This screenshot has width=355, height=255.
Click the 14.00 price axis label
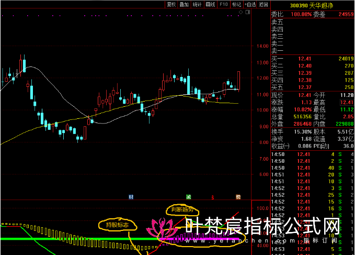pyautogui.click(x=262, y=46)
